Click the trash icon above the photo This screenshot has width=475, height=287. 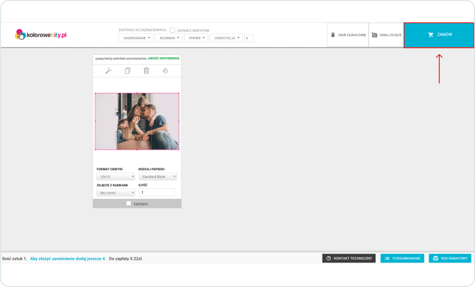click(146, 71)
